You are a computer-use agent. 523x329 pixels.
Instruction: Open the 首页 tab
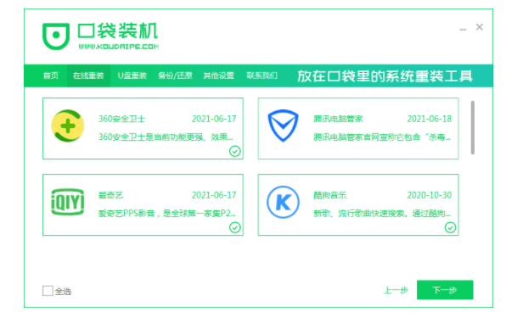click(51, 75)
